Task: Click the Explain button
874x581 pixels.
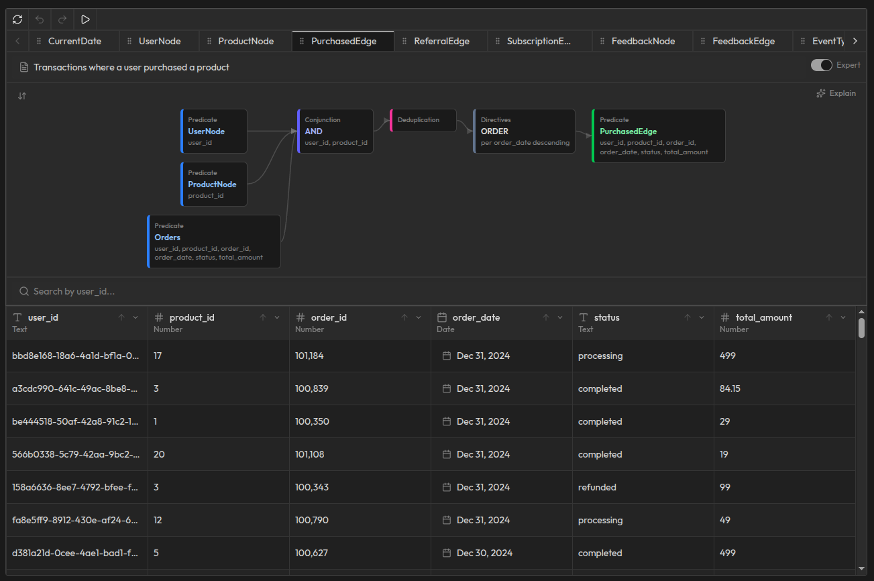Action: [836, 93]
